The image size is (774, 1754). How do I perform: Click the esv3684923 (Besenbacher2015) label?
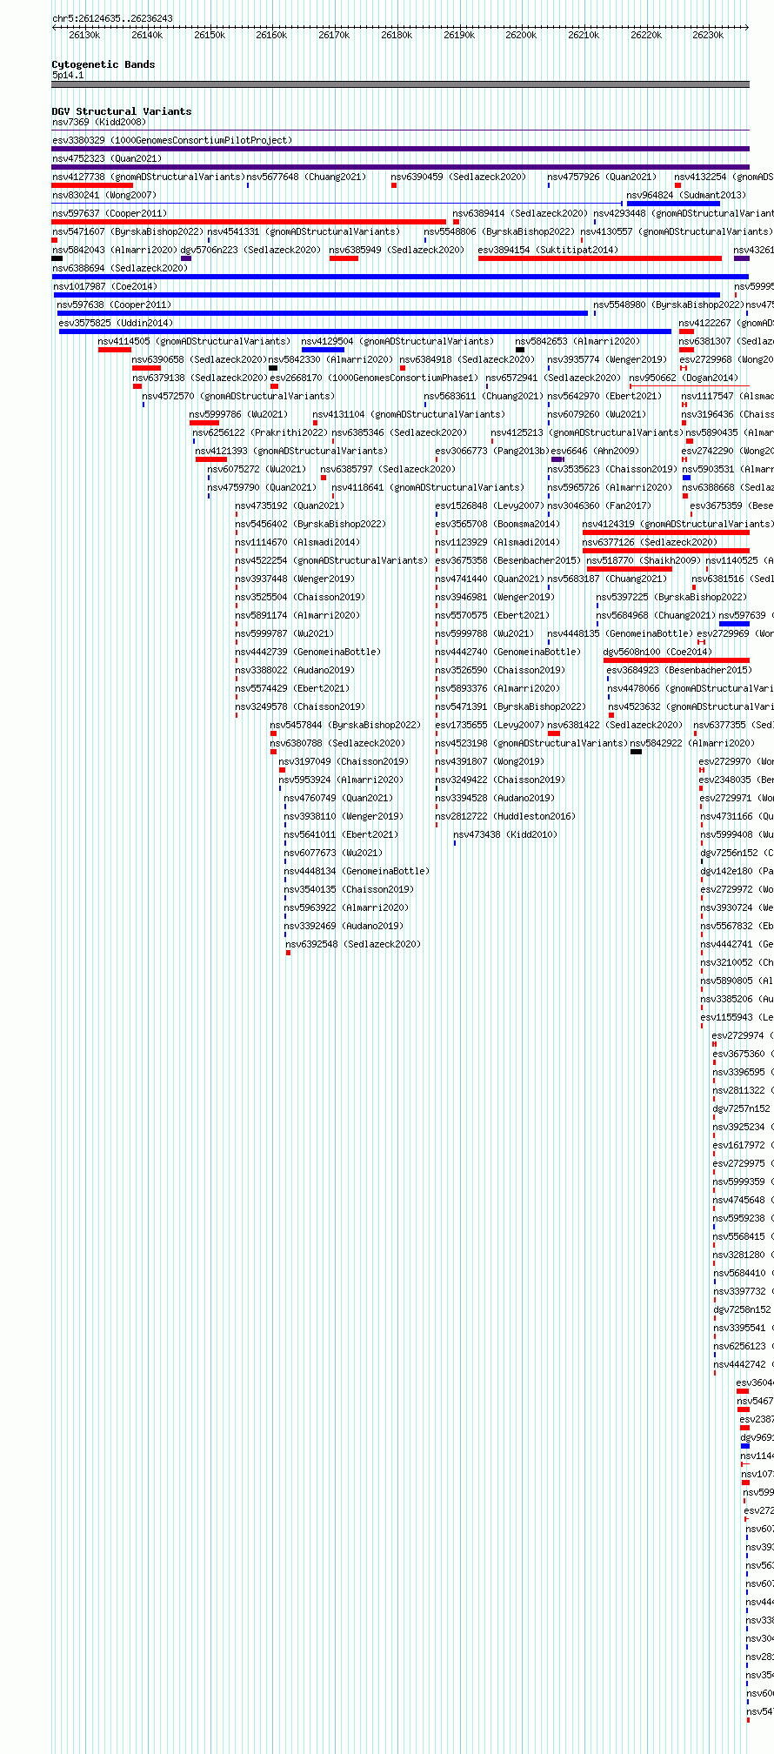679,670
